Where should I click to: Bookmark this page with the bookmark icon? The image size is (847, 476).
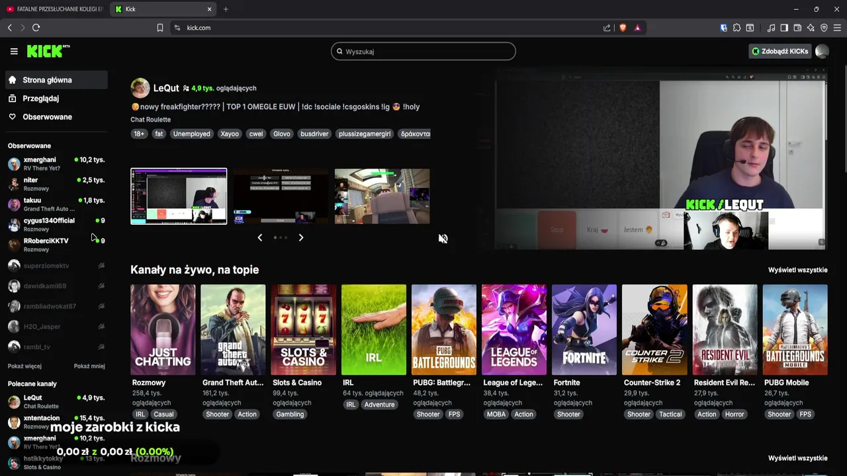(x=160, y=28)
